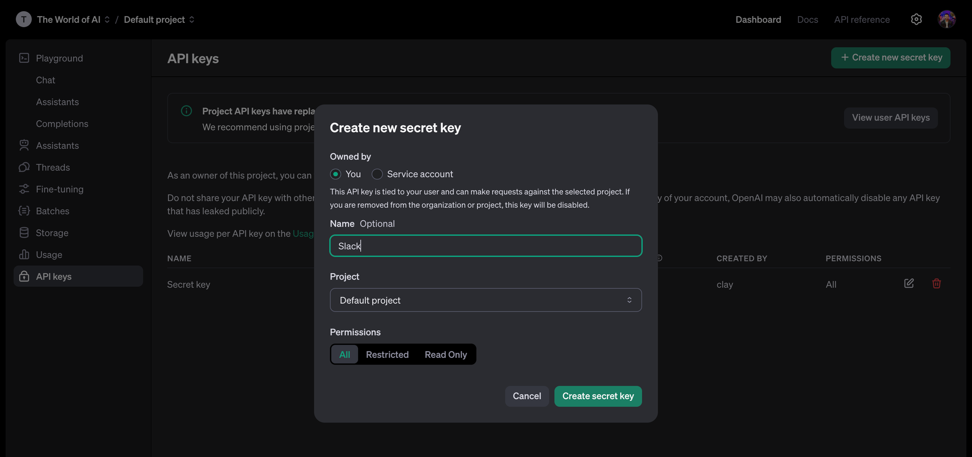Open Fine-tuning in the sidebar
Image resolution: width=972 pixels, height=457 pixels.
click(59, 189)
